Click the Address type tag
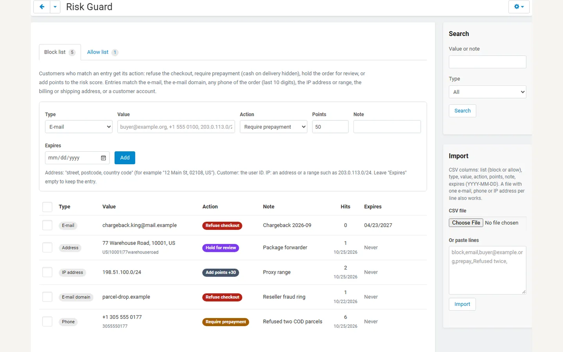The height and width of the screenshot is (352, 563). pyautogui.click(x=70, y=248)
